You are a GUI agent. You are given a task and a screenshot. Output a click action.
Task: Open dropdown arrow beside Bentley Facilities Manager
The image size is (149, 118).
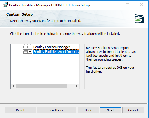point(30,47)
